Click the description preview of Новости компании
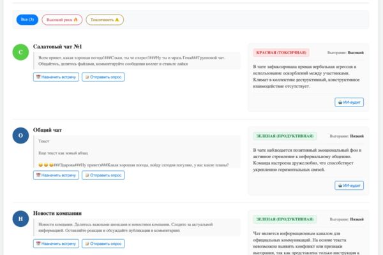This screenshot has height=255, width=383. coord(137,228)
